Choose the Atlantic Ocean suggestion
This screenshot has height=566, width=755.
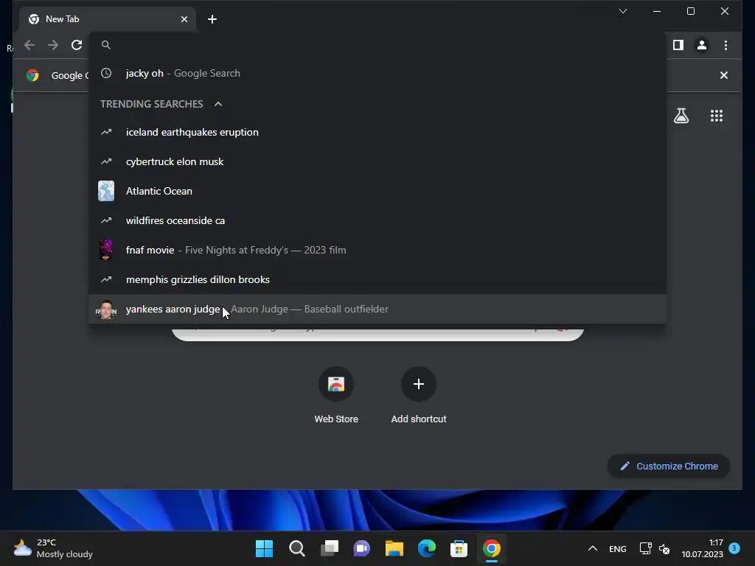click(377, 191)
